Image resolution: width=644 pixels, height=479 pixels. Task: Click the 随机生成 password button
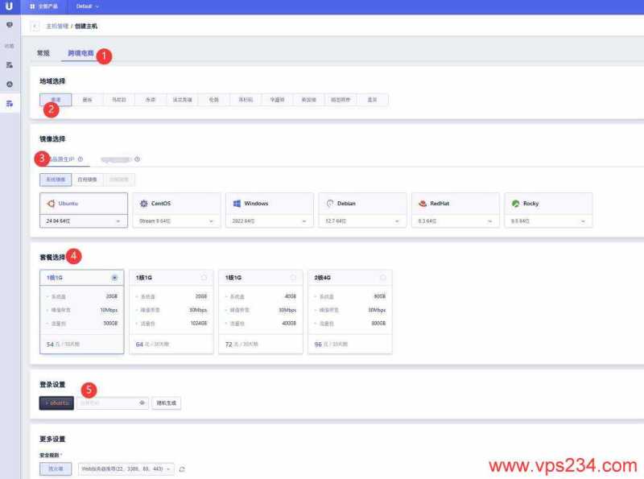(166, 403)
